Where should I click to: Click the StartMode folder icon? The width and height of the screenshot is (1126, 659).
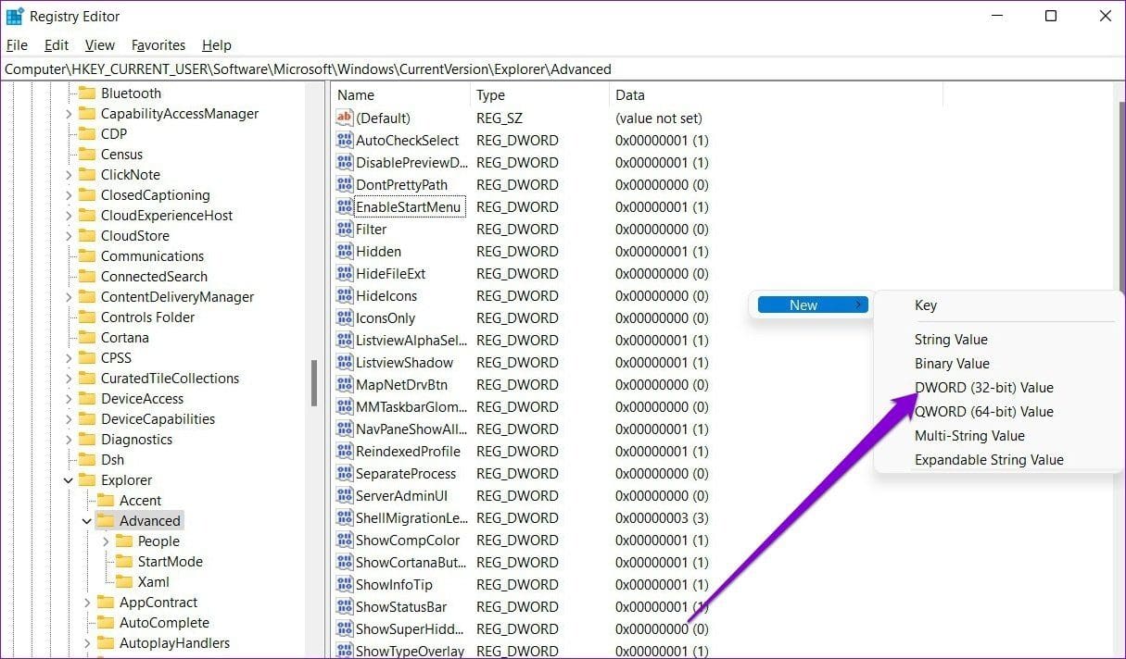click(x=124, y=562)
